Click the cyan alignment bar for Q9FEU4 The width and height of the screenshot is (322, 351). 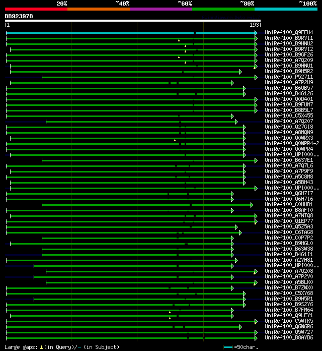pos(131,33)
